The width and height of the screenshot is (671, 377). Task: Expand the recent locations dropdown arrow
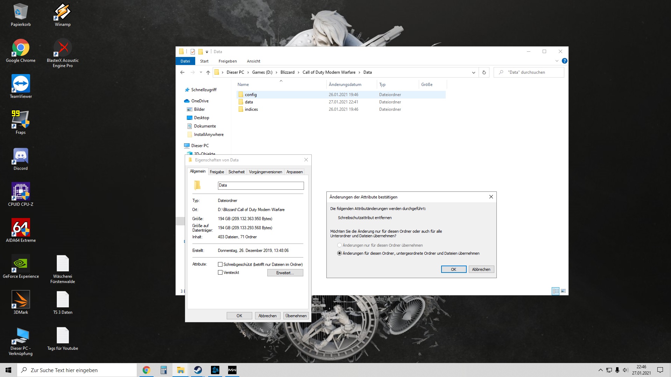click(201, 72)
